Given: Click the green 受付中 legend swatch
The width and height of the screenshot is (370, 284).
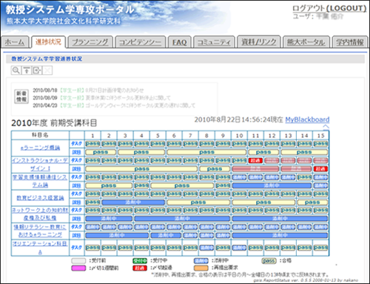Looking at the screenshot, I should point(140,261).
